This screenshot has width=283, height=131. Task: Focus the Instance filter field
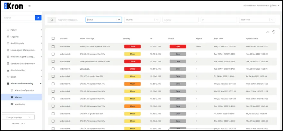180,20
